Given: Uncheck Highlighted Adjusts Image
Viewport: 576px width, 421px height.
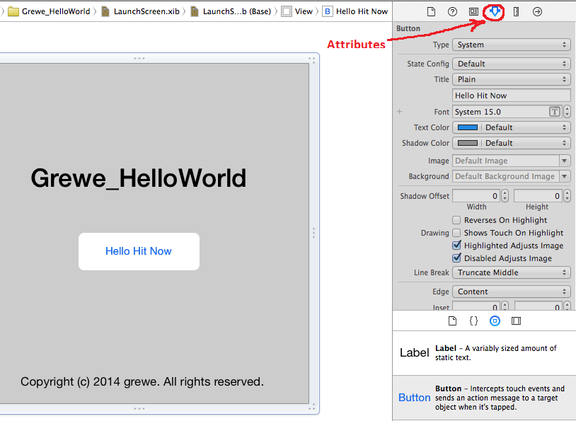Looking at the screenshot, I should (456, 246).
